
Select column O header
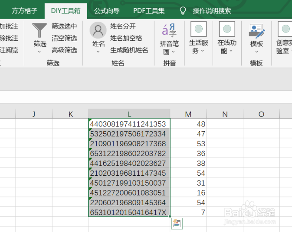pyautogui.click(x=262, y=114)
